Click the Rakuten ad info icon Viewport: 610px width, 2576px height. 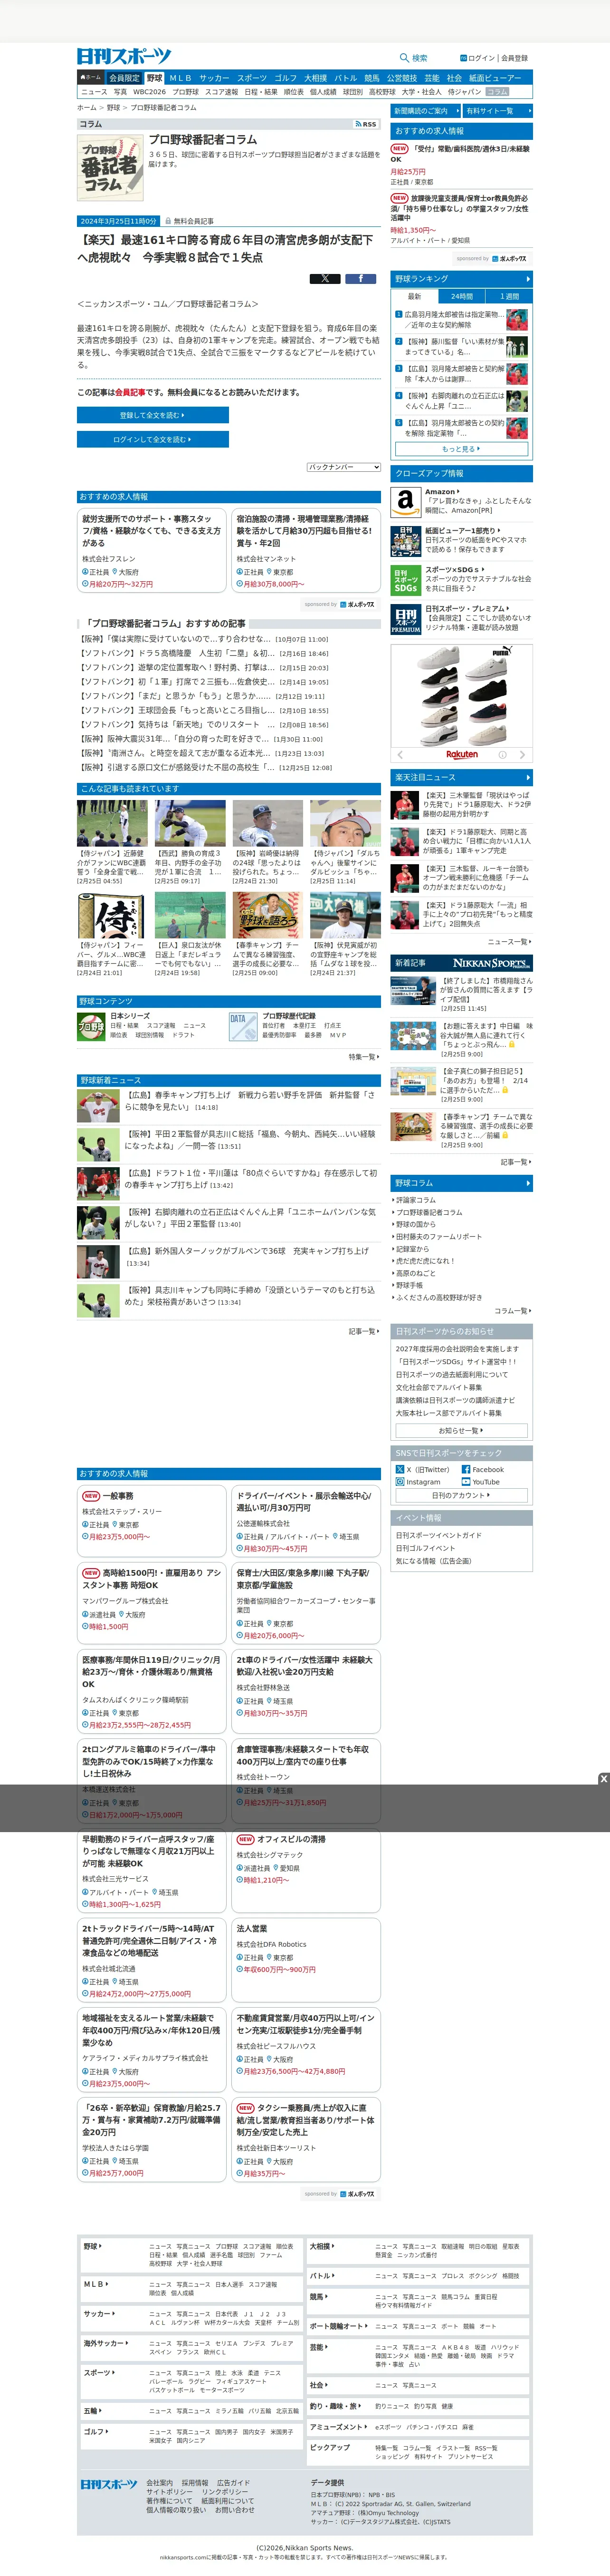(x=502, y=754)
